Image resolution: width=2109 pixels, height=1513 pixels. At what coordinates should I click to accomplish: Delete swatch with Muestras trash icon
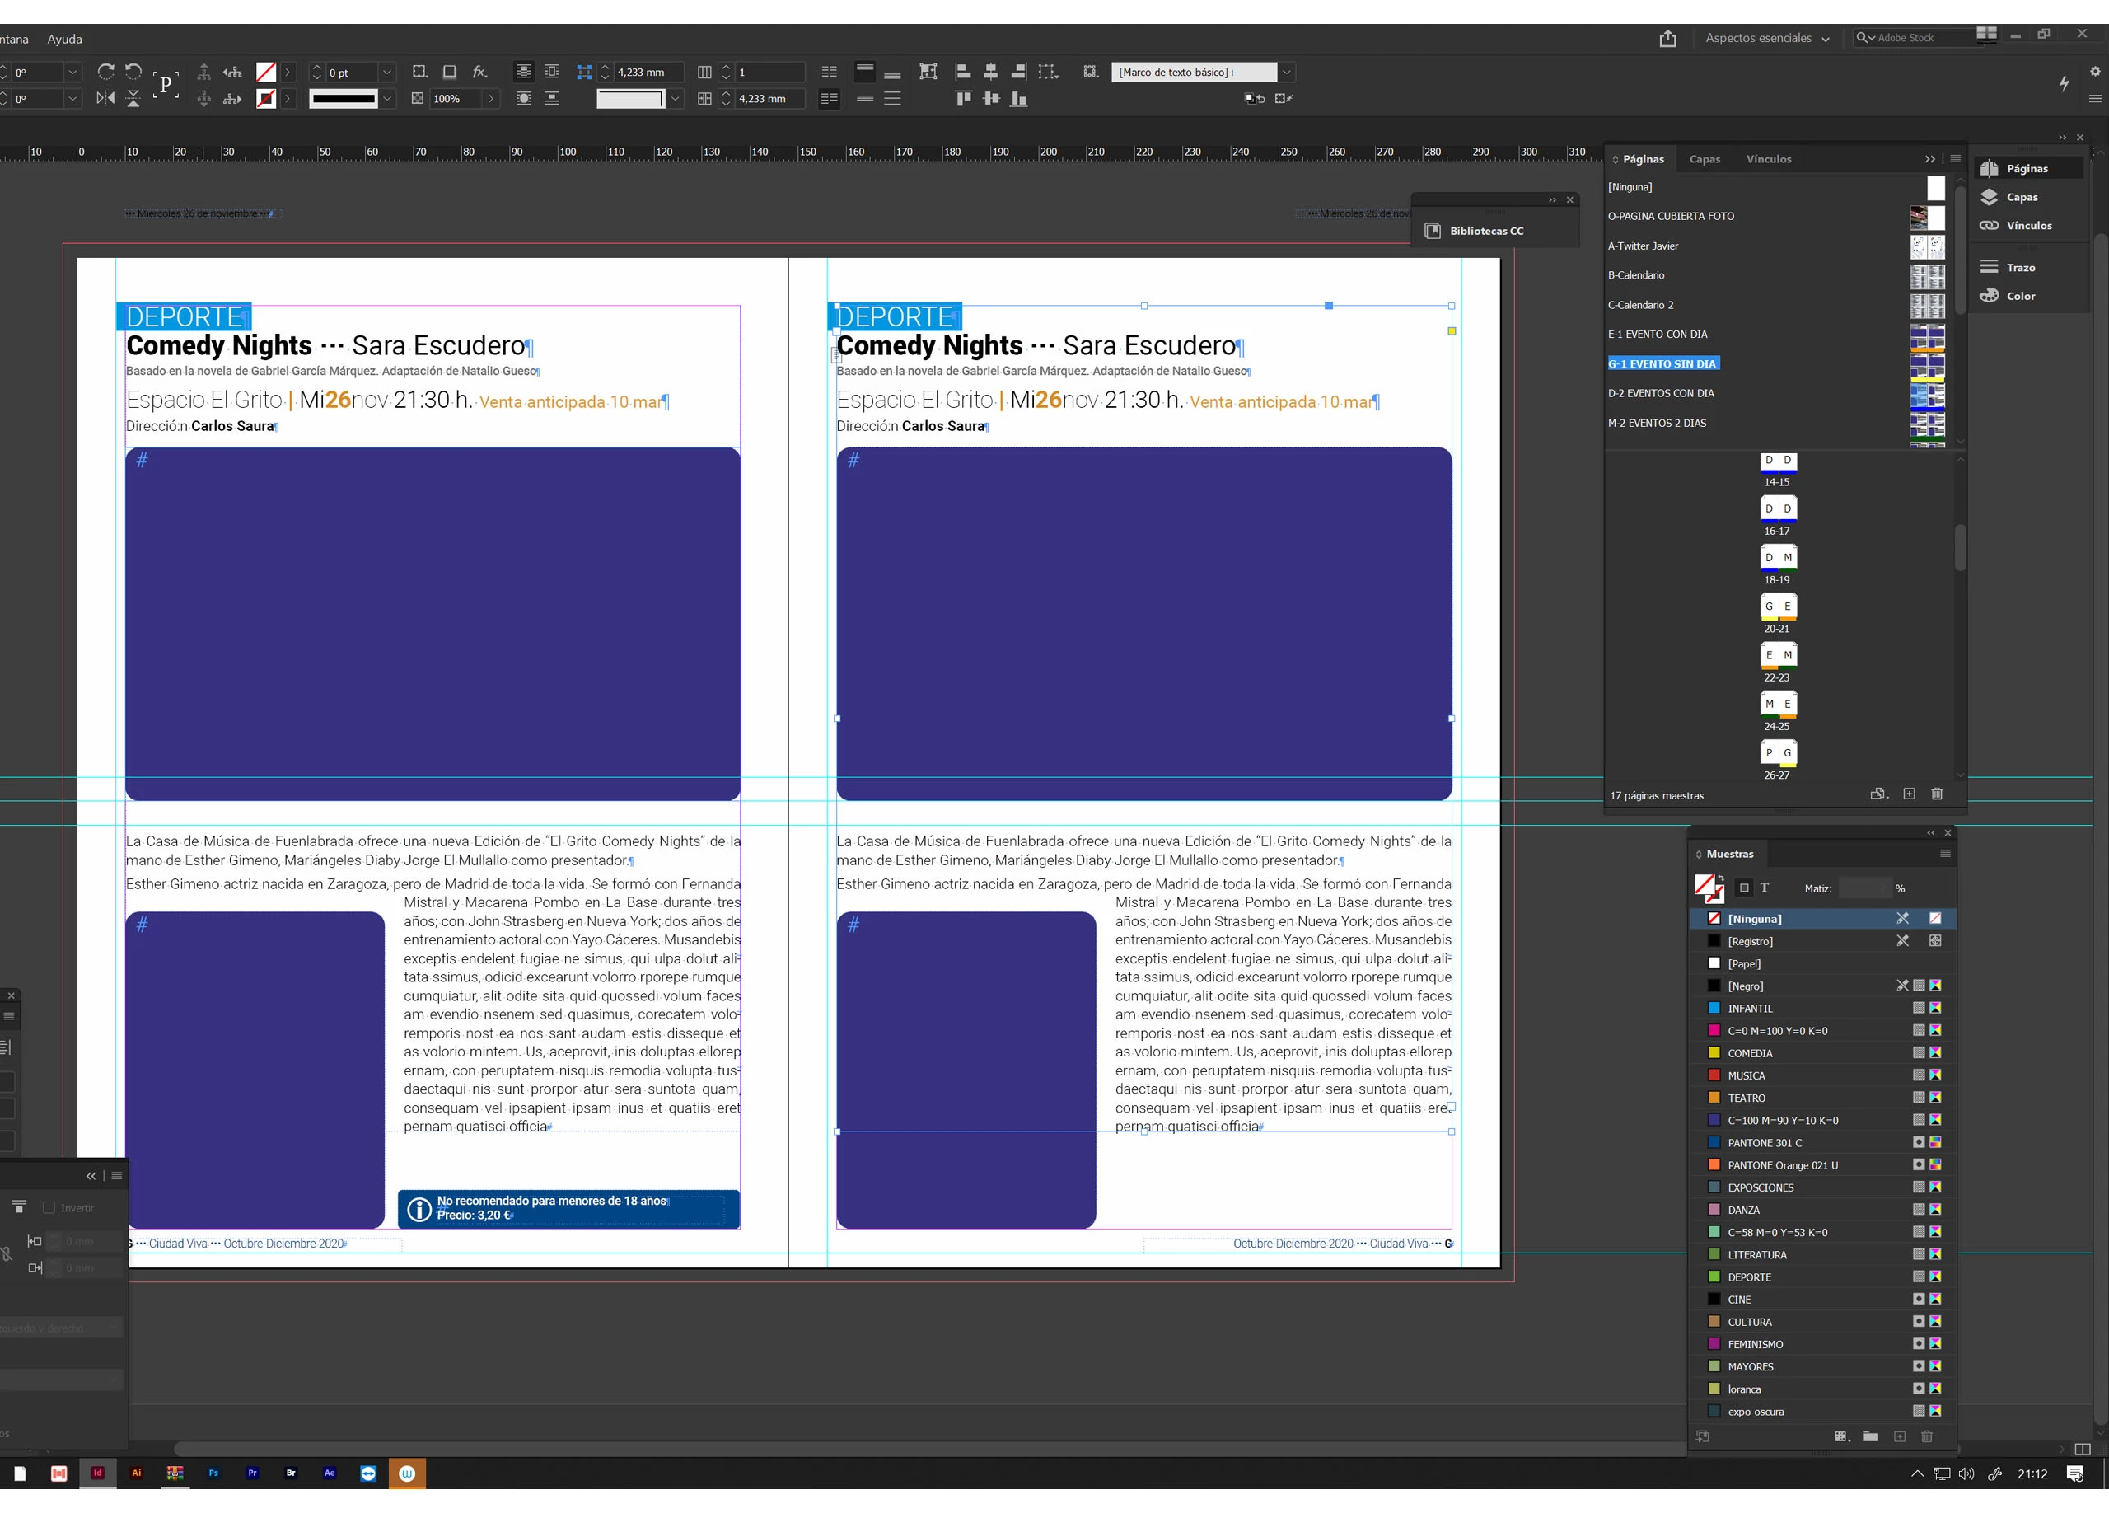1927,1436
